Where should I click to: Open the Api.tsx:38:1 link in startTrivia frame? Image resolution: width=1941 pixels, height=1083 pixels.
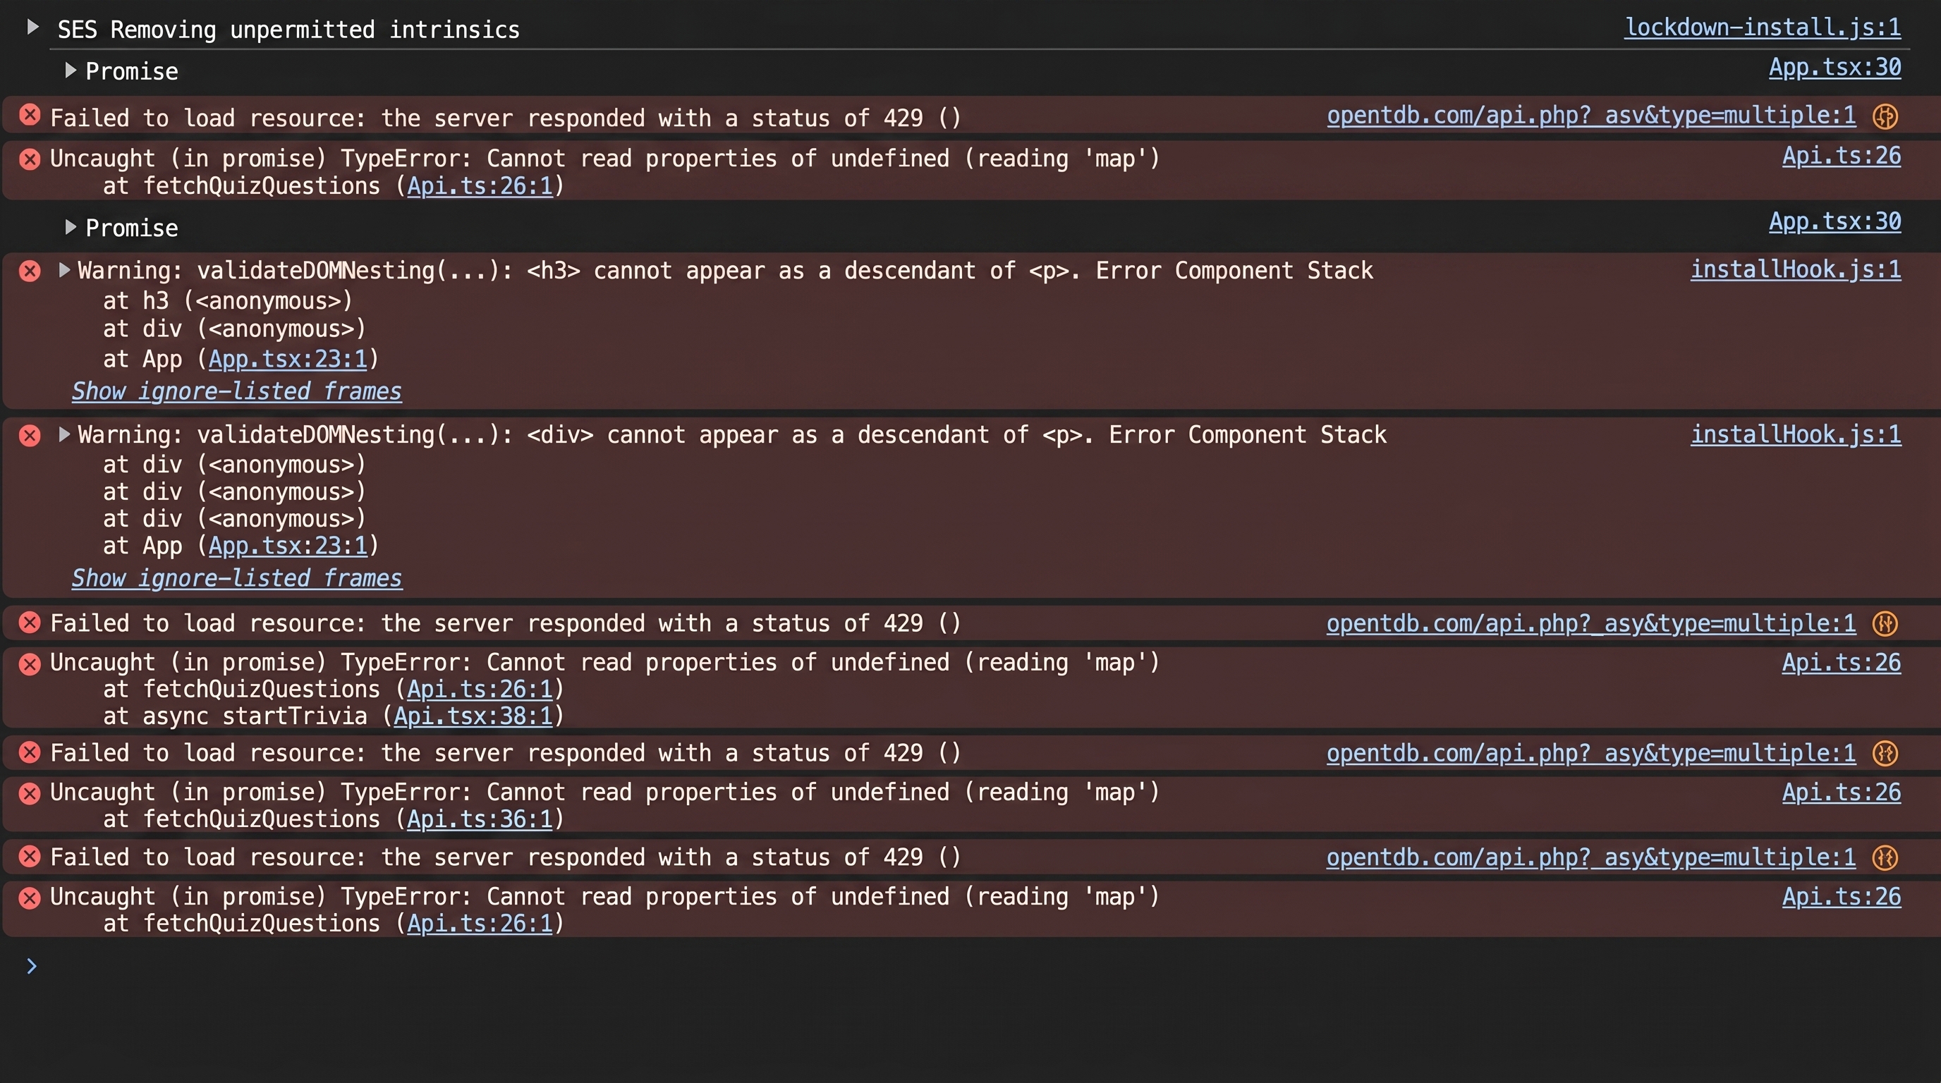click(x=473, y=716)
